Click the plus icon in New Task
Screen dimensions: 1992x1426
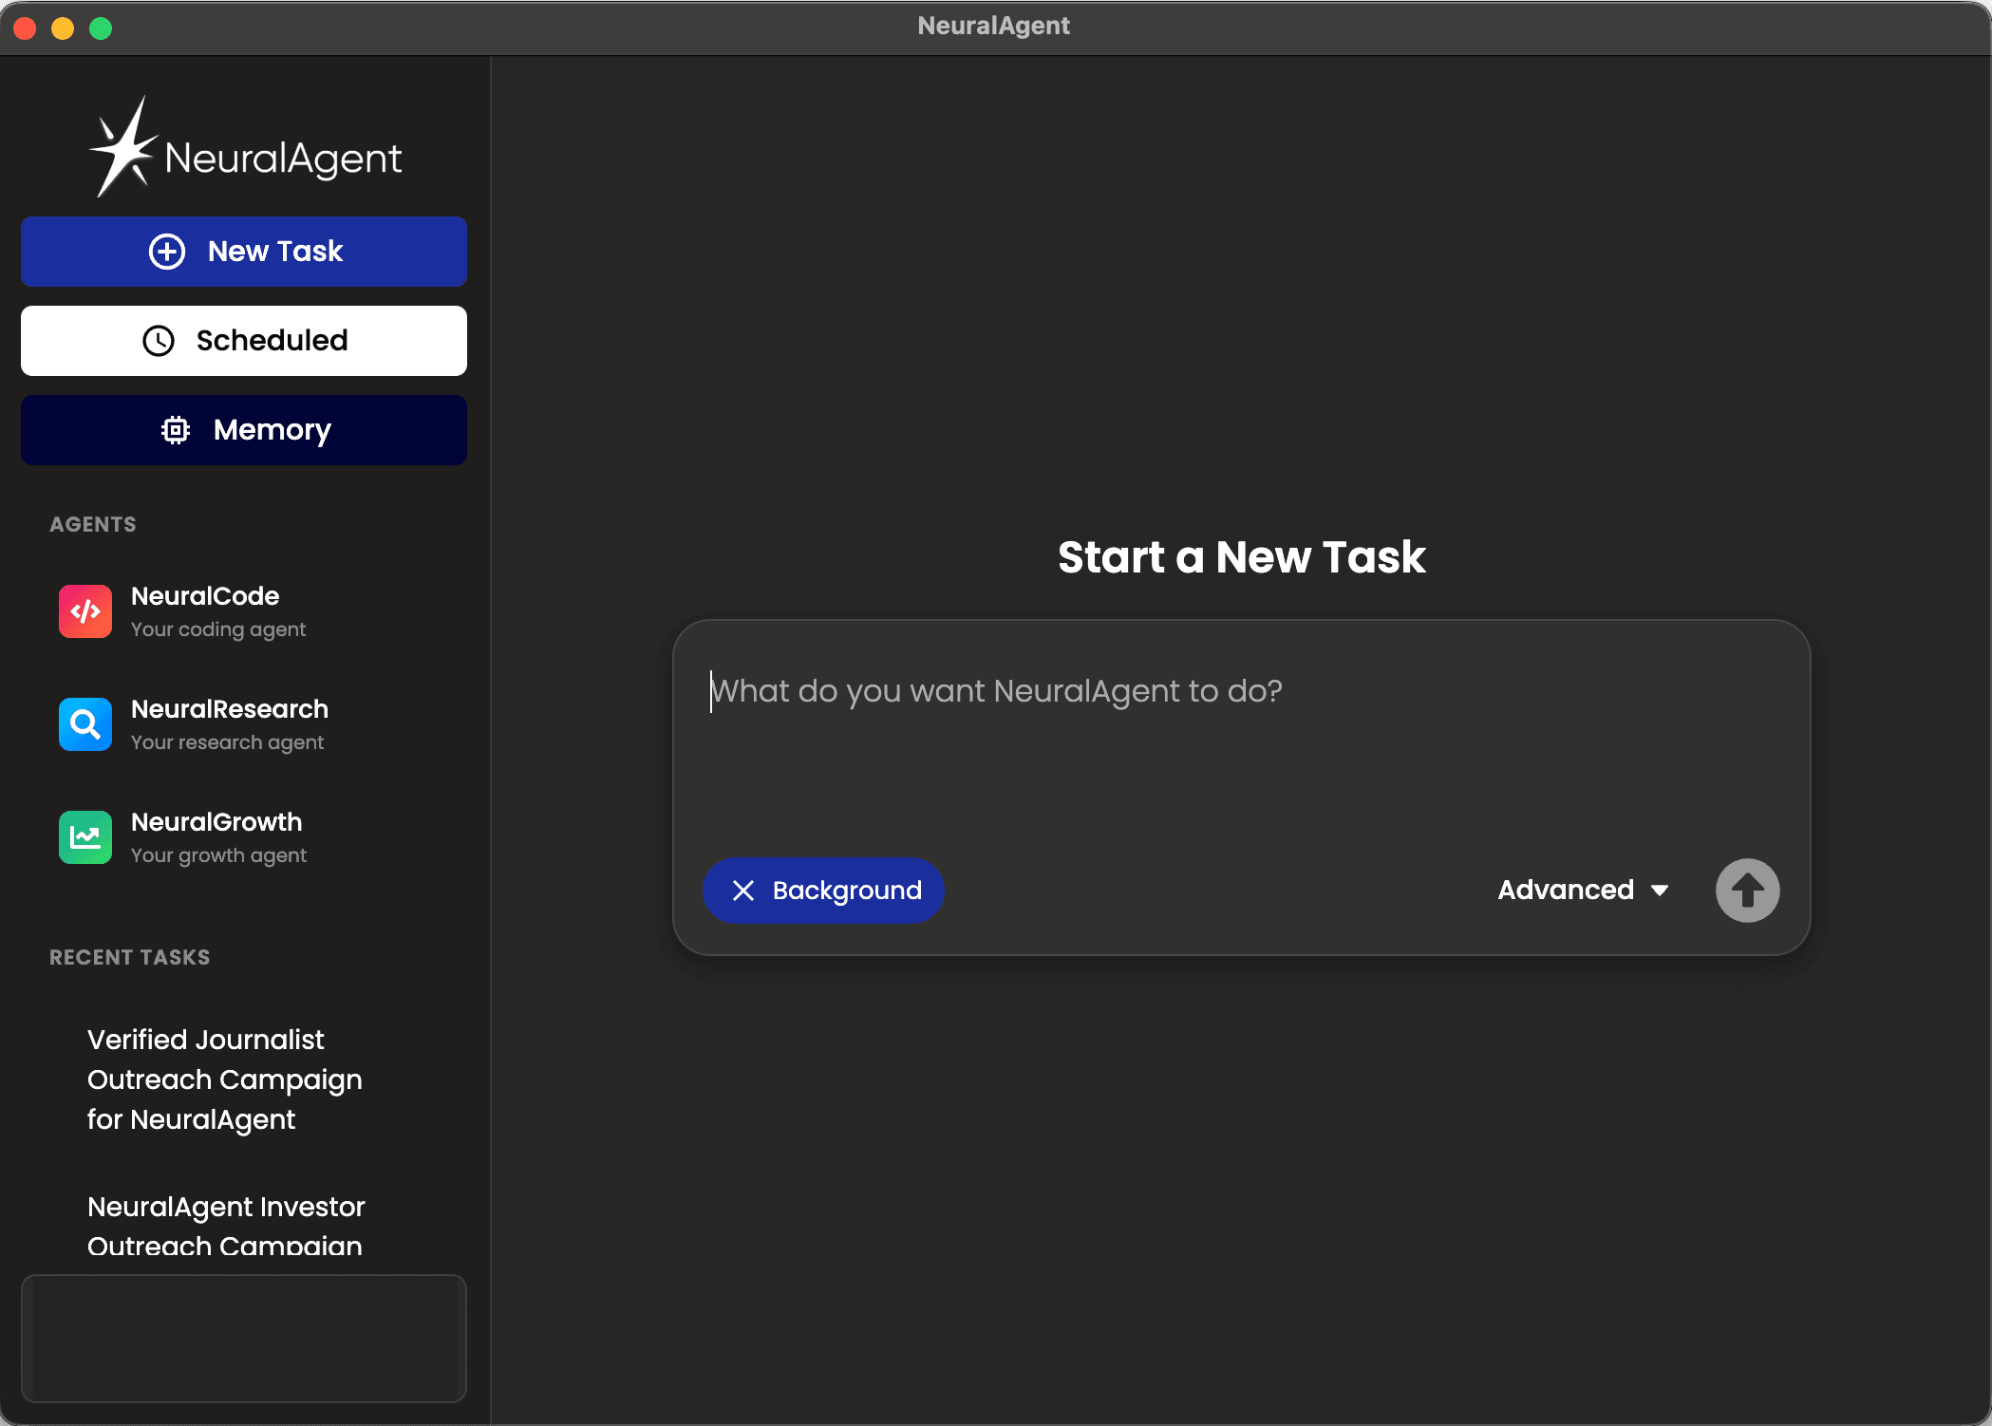coord(167,251)
